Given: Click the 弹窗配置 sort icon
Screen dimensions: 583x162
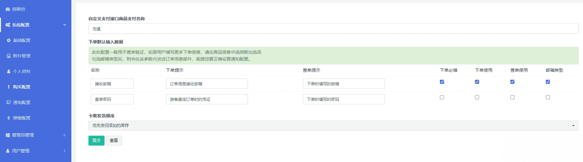Looking at the screenshot, I should [9, 118].
